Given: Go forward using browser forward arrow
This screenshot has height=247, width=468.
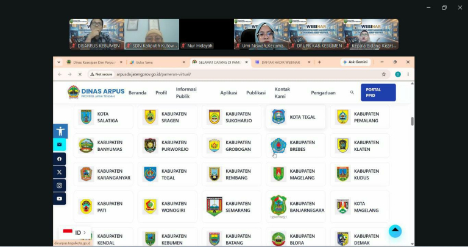Looking at the screenshot, I should (70, 74).
